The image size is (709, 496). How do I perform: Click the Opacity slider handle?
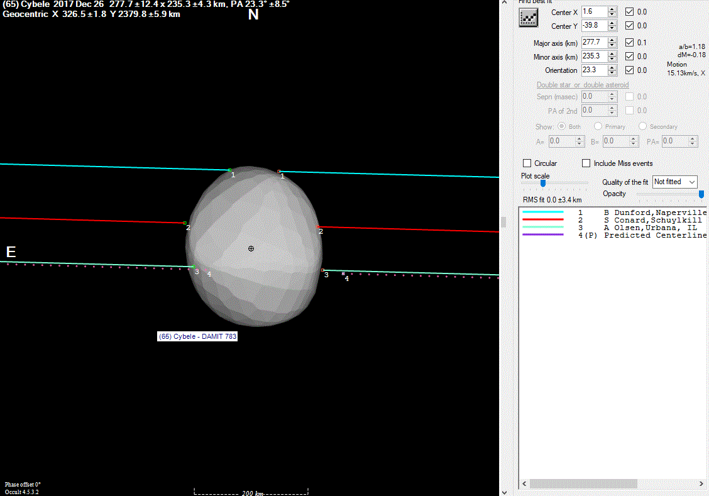coord(701,194)
